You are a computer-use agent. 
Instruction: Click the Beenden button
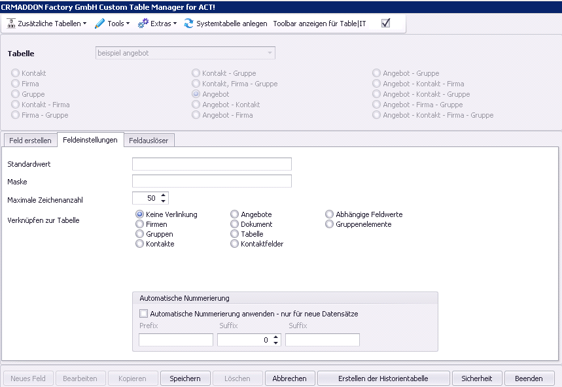529,379
